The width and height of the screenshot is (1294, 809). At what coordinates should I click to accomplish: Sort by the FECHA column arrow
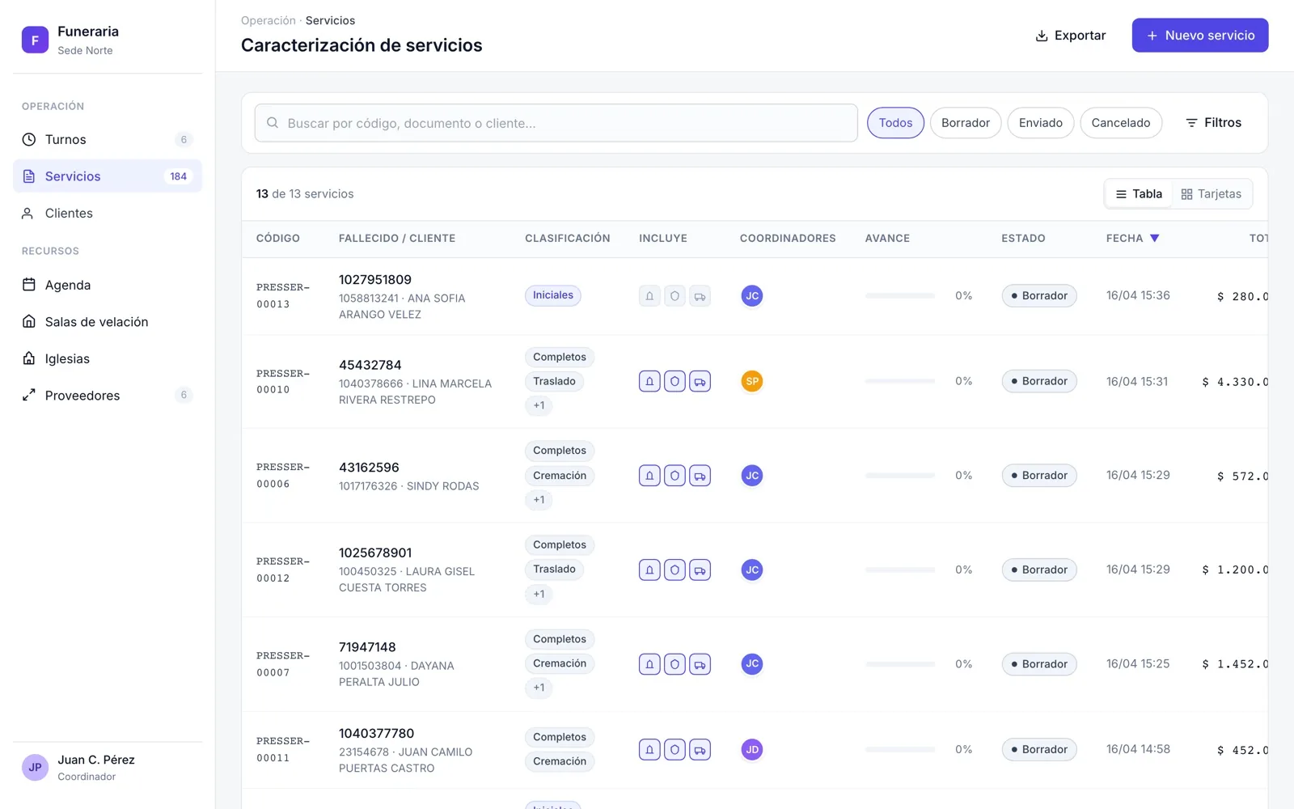tap(1155, 238)
